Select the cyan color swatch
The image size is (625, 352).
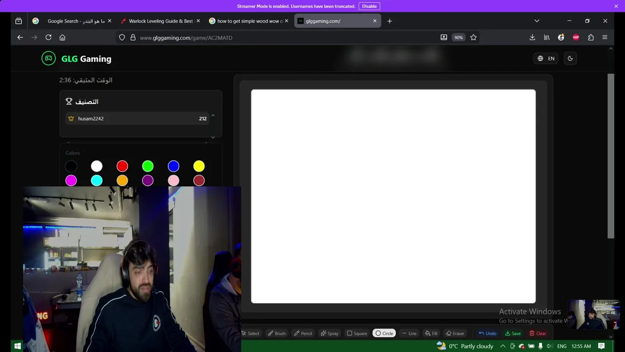pyautogui.click(x=97, y=180)
